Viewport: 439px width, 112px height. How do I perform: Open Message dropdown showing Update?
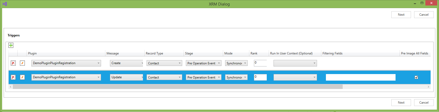pos(126,77)
